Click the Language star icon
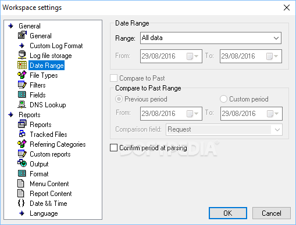This screenshot has height=225, width=296. pyautogui.click(x=22, y=213)
